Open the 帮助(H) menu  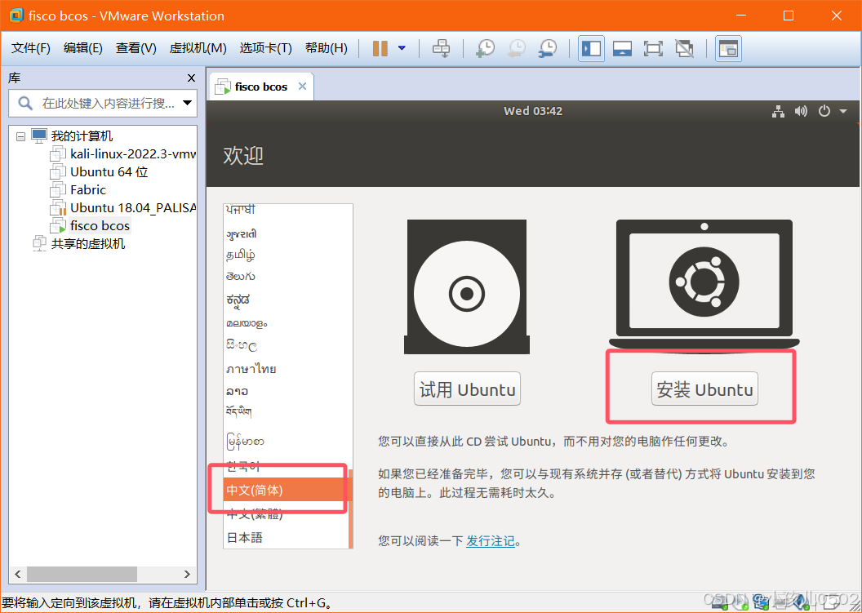pos(326,48)
